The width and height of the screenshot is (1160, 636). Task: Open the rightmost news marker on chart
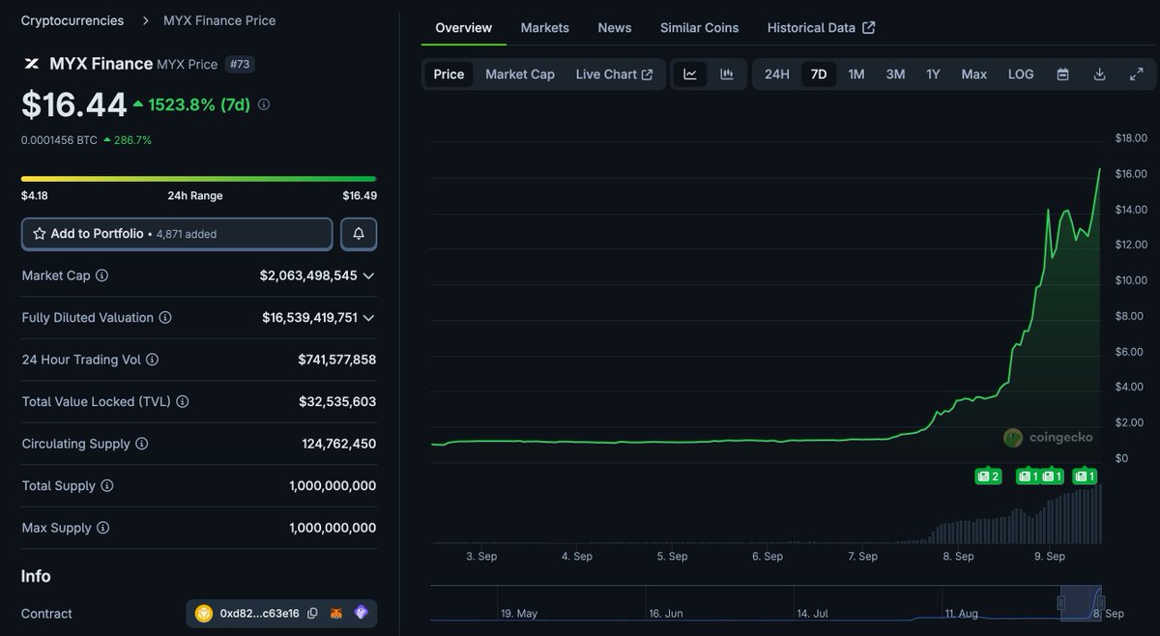[x=1085, y=476]
